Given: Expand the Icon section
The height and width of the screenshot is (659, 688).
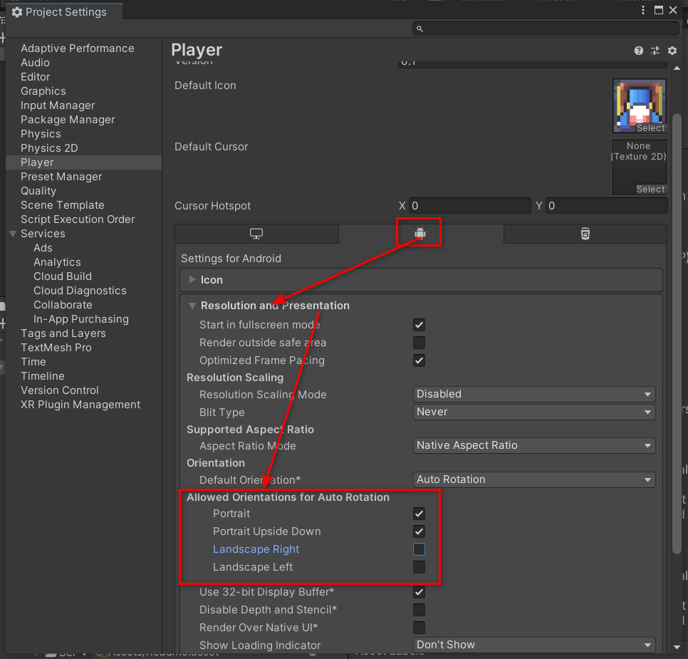Looking at the screenshot, I should (192, 280).
